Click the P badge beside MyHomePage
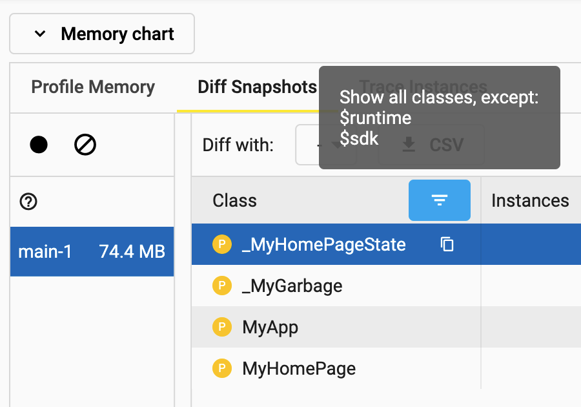581x407 pixels. 222,368
